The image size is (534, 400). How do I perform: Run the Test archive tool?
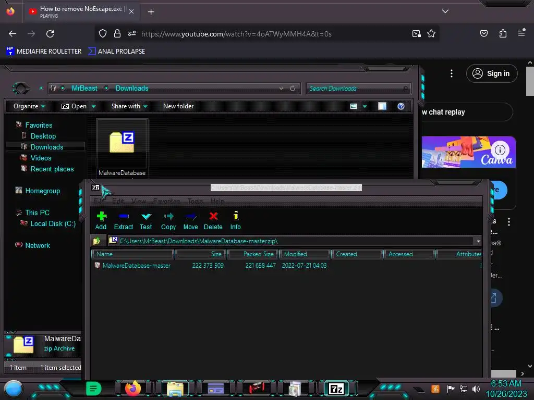pyautogui.click(x=146, y=220)
